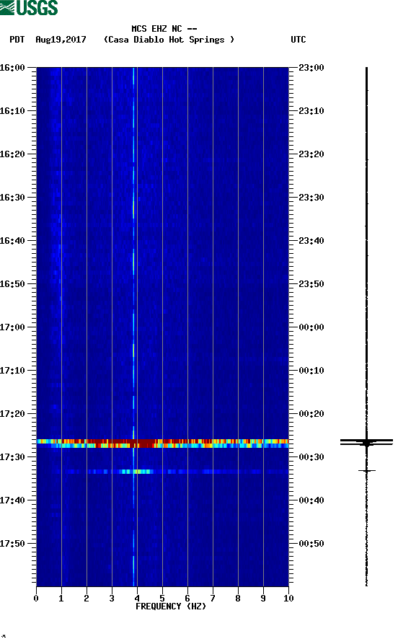Click frequency axis tick label 9
Screen dimensions: 398x644
click(x=263, y=599)
